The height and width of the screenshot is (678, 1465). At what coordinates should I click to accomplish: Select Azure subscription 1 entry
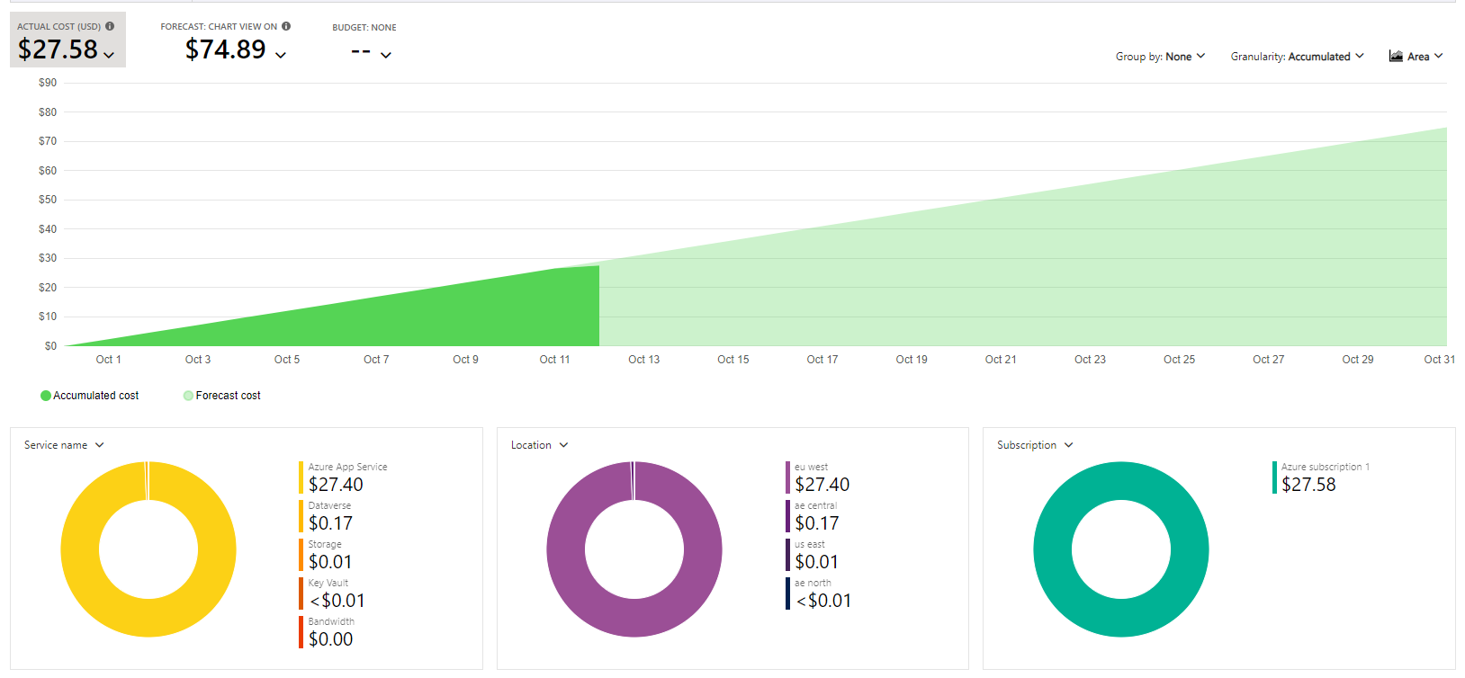pos(1321,477)
